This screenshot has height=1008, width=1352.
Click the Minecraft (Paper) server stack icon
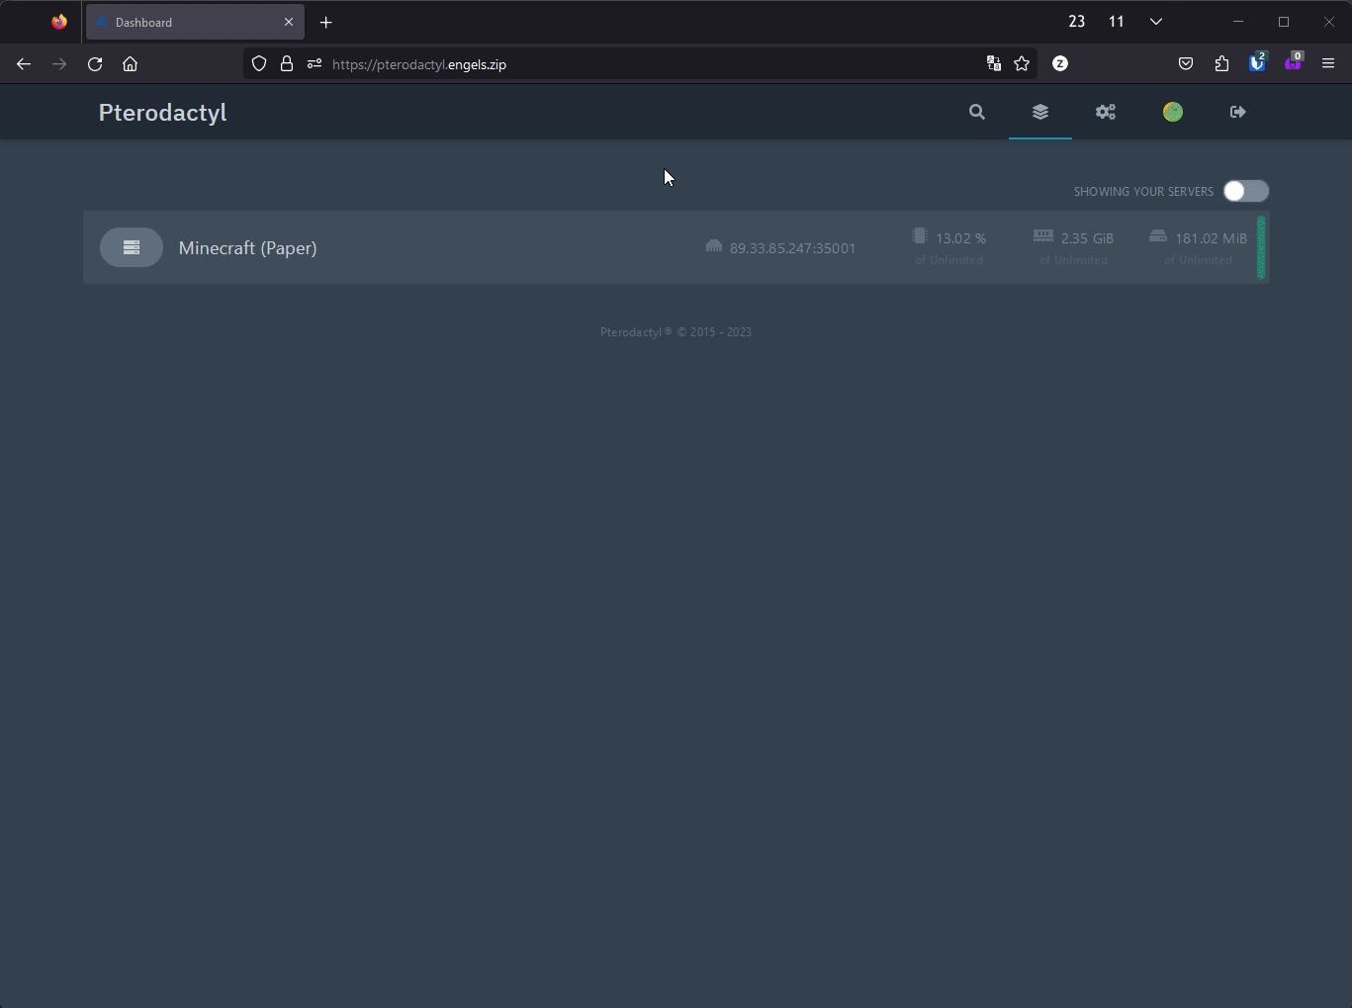pos(132,247)
